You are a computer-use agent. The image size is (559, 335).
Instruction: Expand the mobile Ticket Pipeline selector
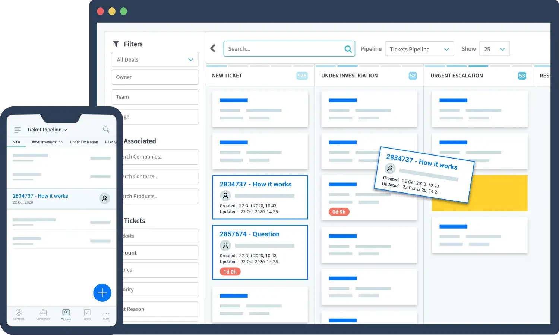point(47,130)
